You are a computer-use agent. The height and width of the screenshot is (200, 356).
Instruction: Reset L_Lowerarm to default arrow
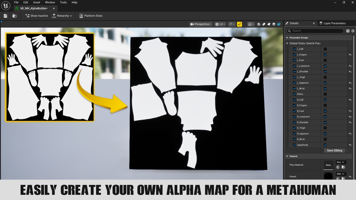(350, 66)
